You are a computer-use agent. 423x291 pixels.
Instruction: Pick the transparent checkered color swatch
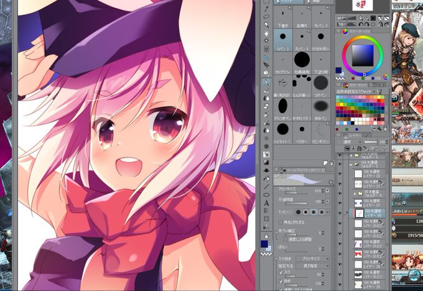tap(266, 254)
